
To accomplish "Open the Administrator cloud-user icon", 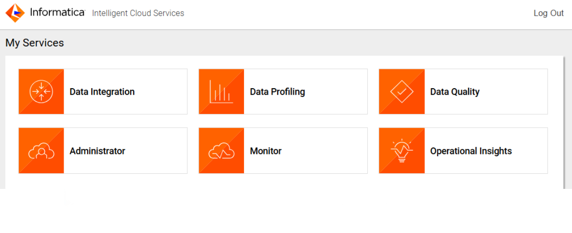I will [41, 151].
